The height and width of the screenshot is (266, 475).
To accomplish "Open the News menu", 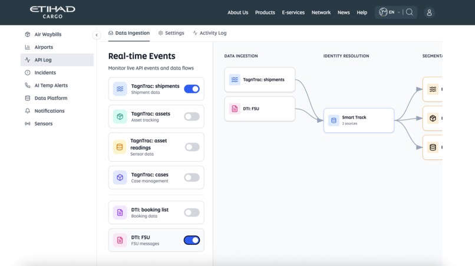I will 344,12.
